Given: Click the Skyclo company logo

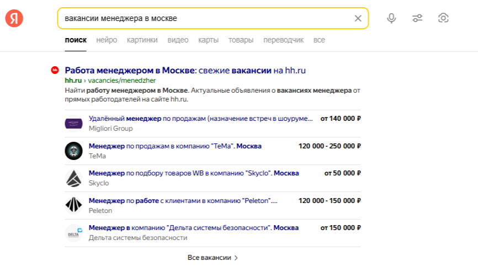Looking at the screenshot, I should [x=73, y=178].
